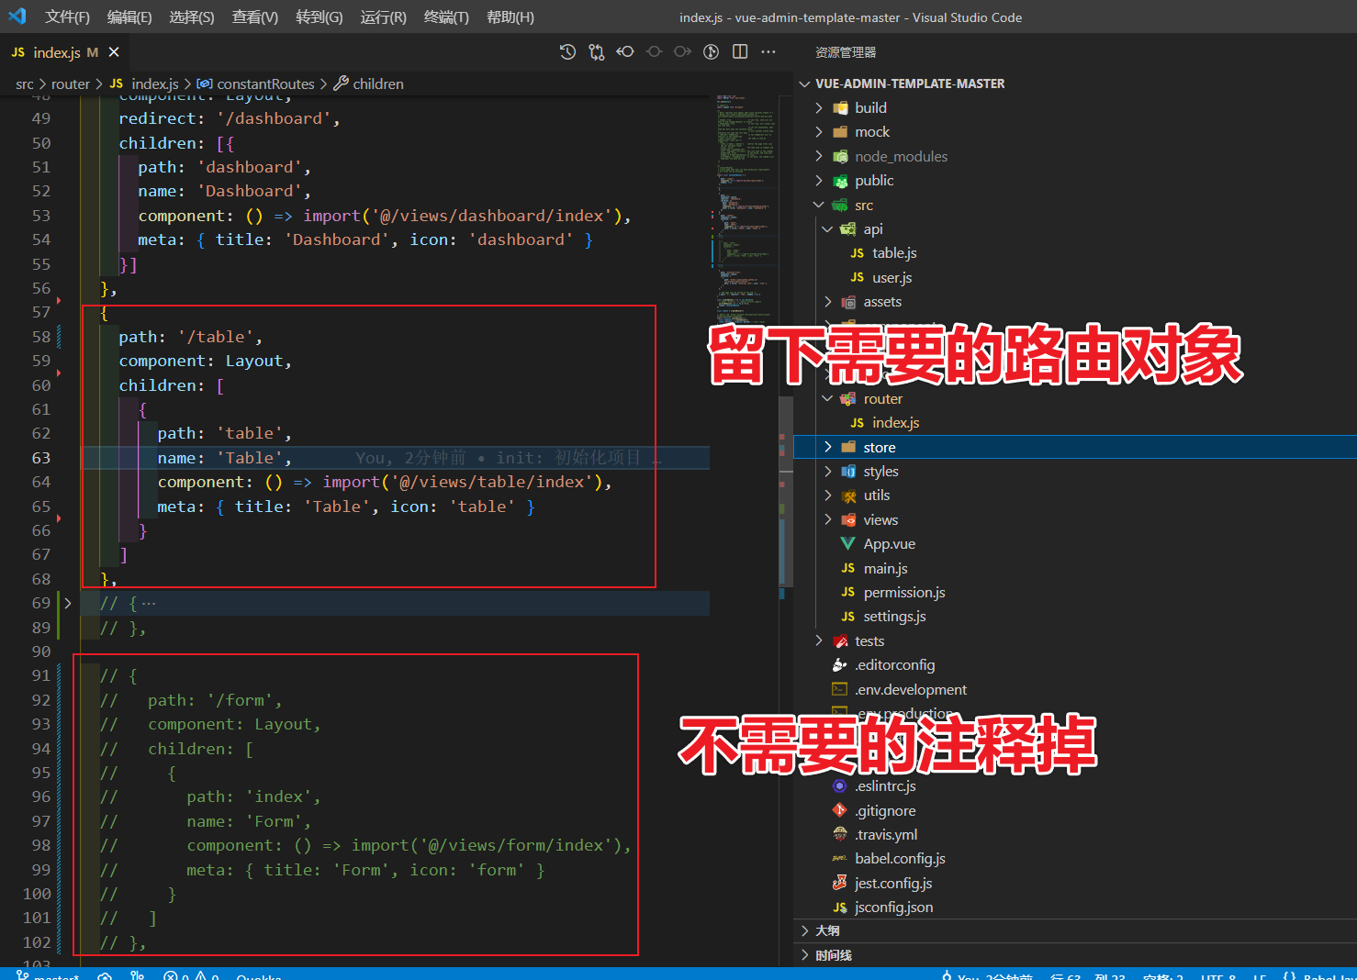Click the children breadcrumb symbol
1357x980 pixels.
pyautogui.click(x=368, y=84)
